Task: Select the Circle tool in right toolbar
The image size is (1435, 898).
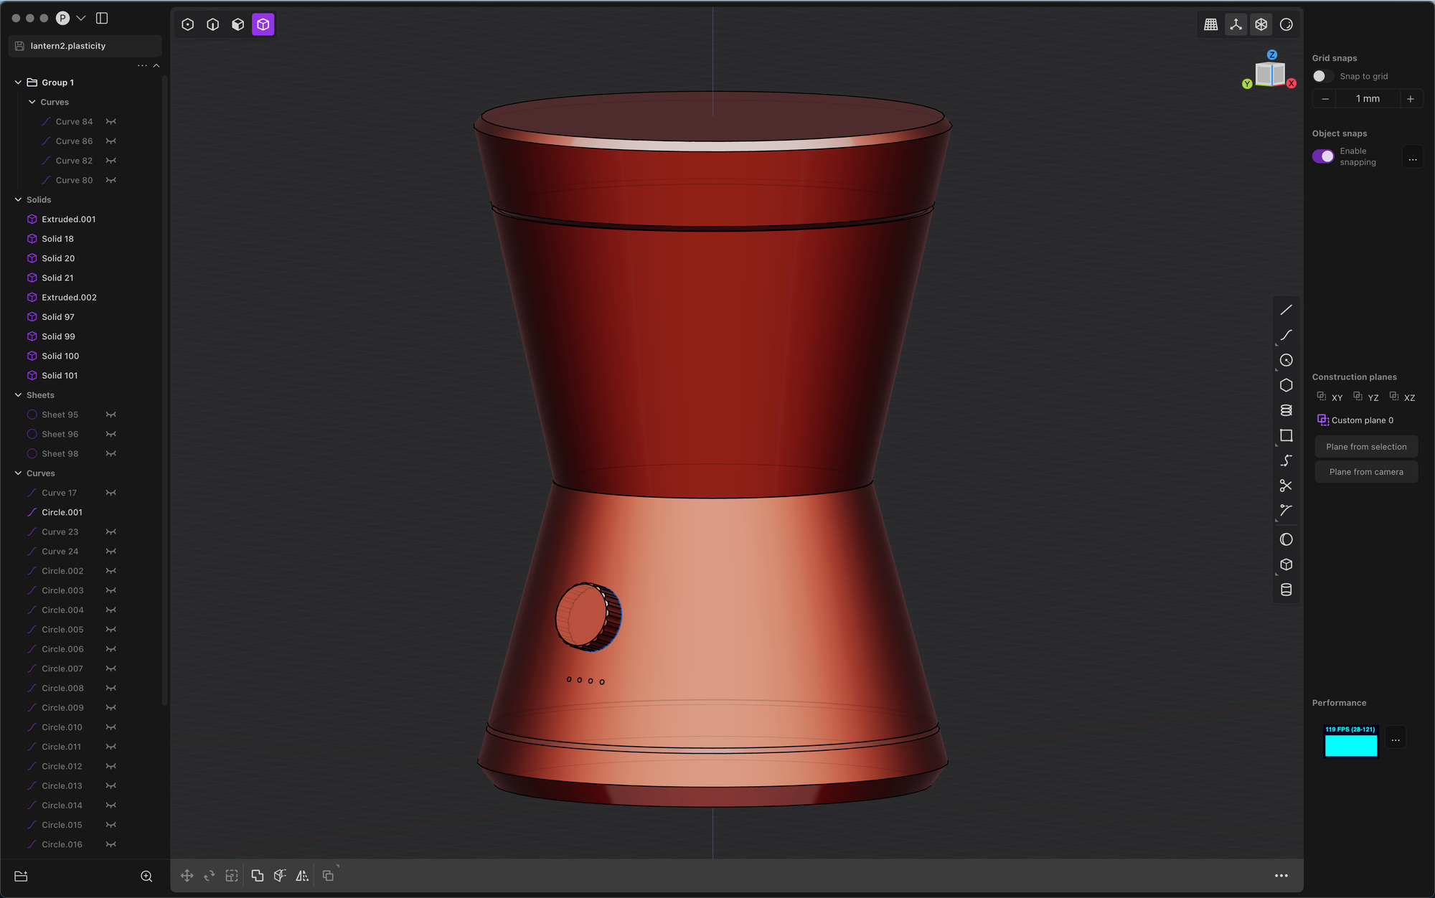Action: pyautogui.click(x=1286, y=360)
